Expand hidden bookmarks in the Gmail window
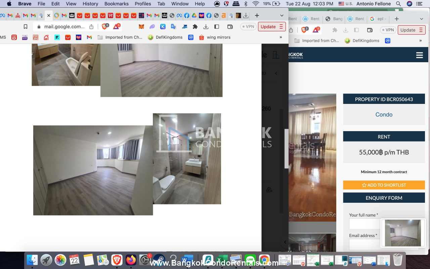Image resolution: width=430 pixels, height=269 pixels. click(x=281, y=37)
